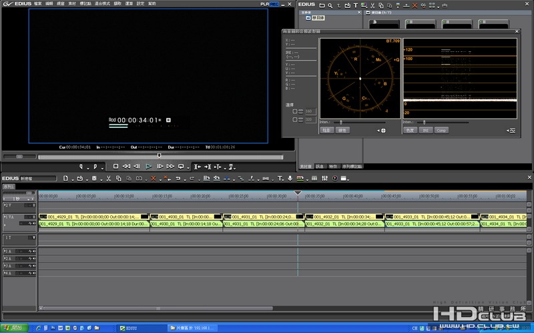This screenshot has width=534, height=333.
Task: Open the new sequence dropdown arrow on timeline toolbar
Action: 72,180
